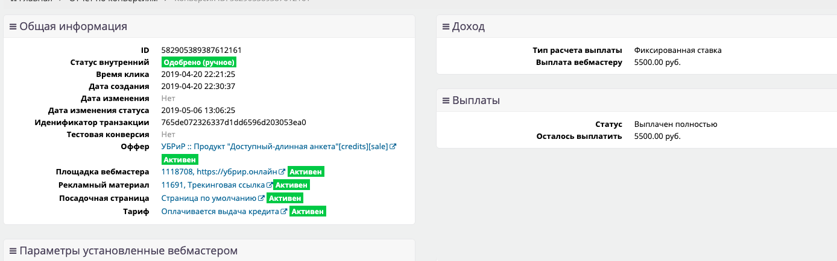Click the transaction identifier value 765de072326337d1dd6596d203053ea0
This screenshot has width=837, height=261.
(234, 123)
